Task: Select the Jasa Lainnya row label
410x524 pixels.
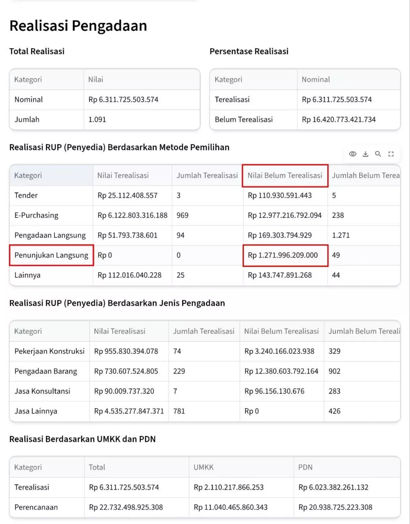Action: 50,411
